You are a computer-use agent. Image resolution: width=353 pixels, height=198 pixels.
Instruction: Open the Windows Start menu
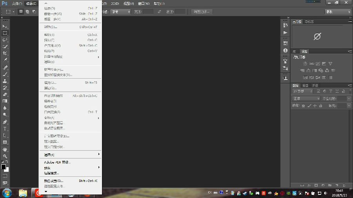click(6, 193)
